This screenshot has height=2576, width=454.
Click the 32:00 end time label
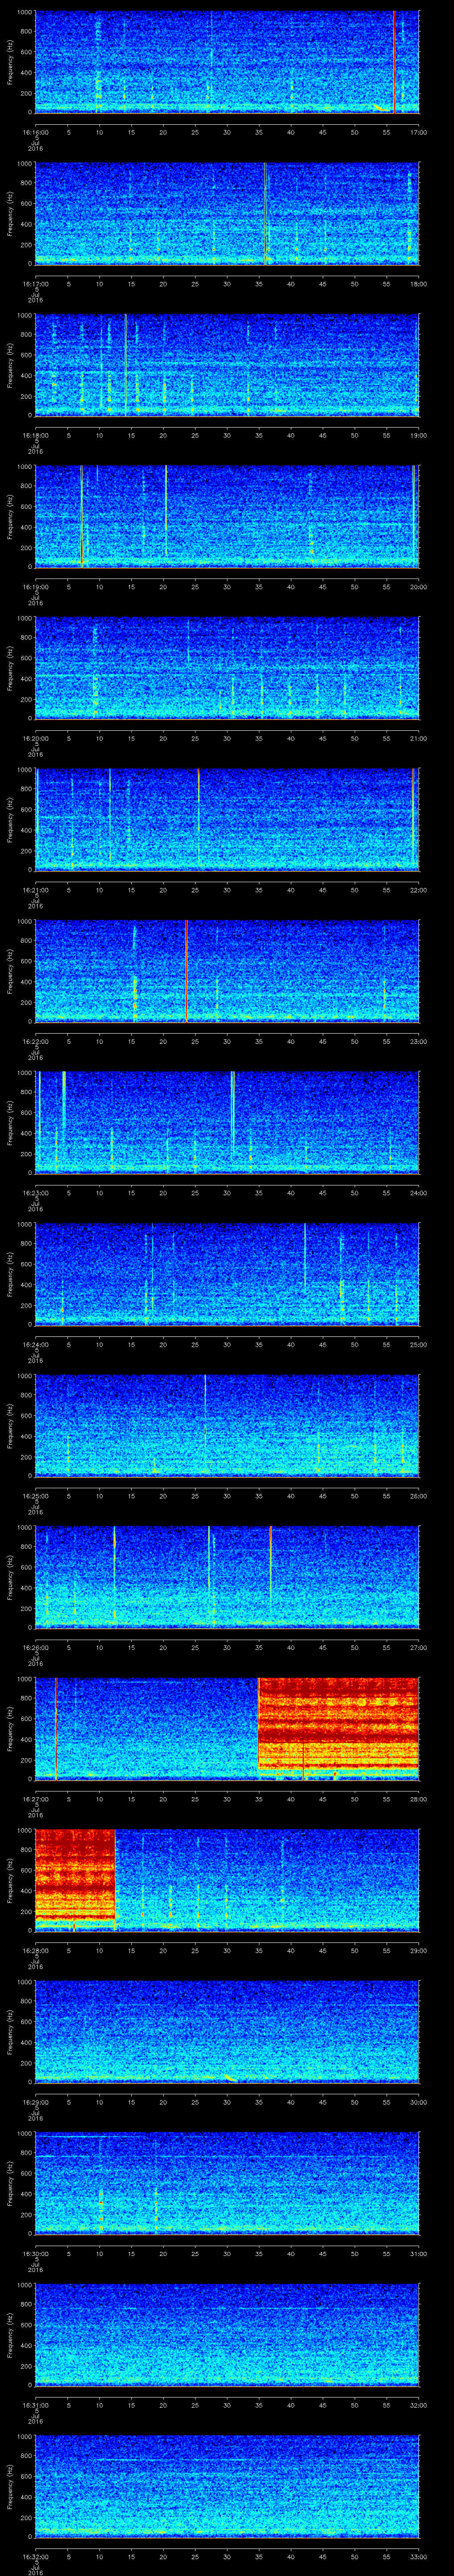click(x=418, y=2405)
